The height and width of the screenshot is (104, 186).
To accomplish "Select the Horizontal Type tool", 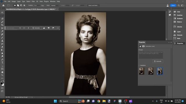I will coord(2,62).
